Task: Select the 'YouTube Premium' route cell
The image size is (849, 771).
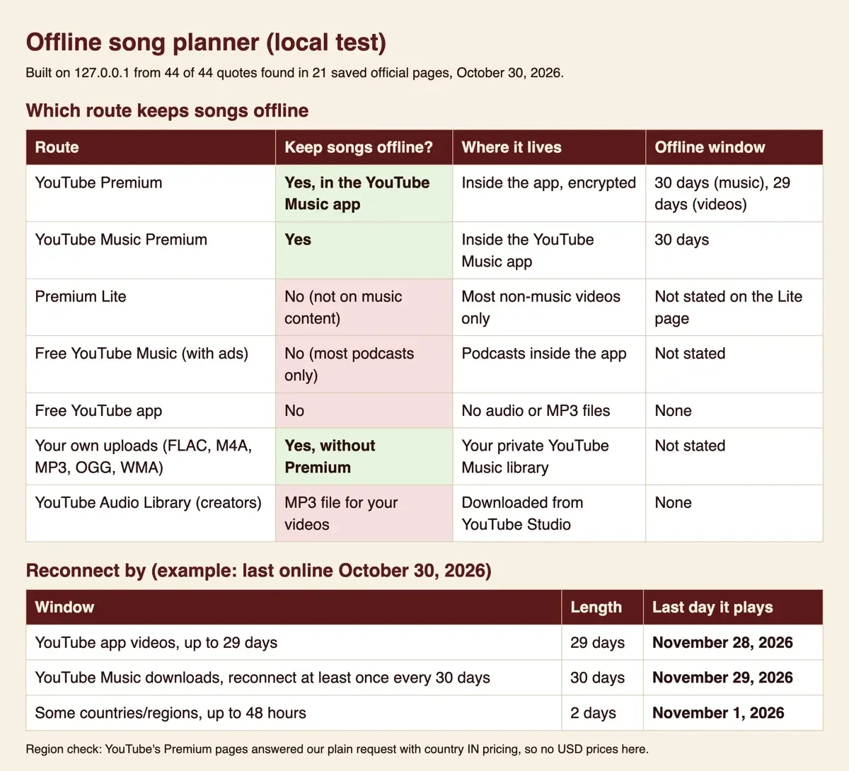Action: pyautogui.click(x=151, y=193)
